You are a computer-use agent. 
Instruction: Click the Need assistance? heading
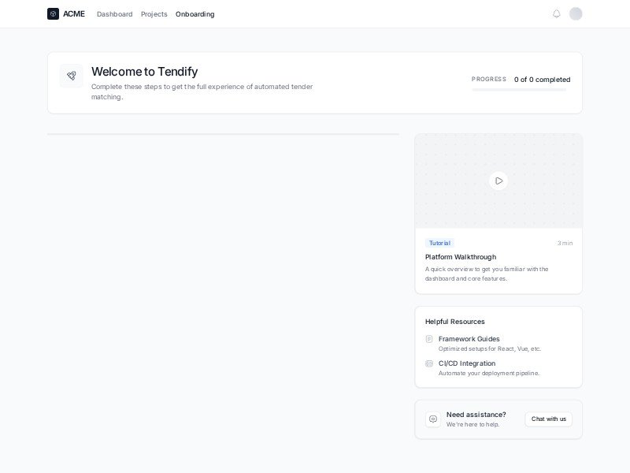click(476, 415)
